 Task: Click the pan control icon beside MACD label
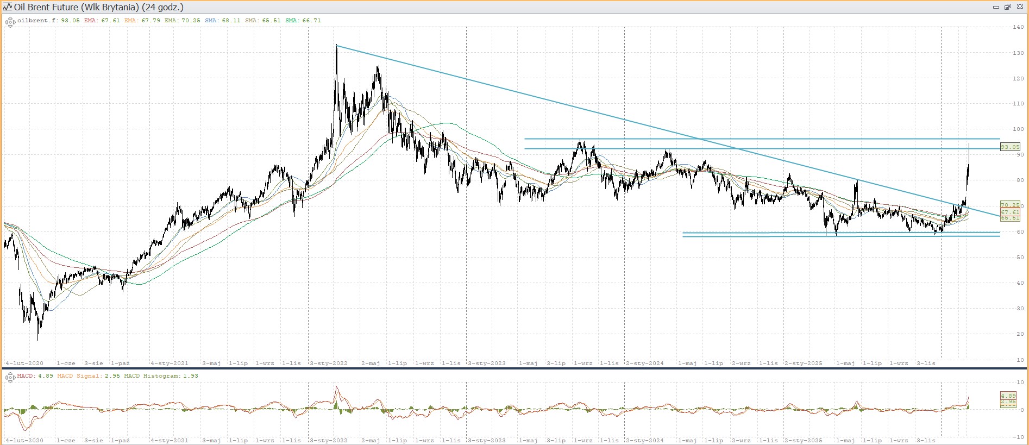tap(10, 377)
